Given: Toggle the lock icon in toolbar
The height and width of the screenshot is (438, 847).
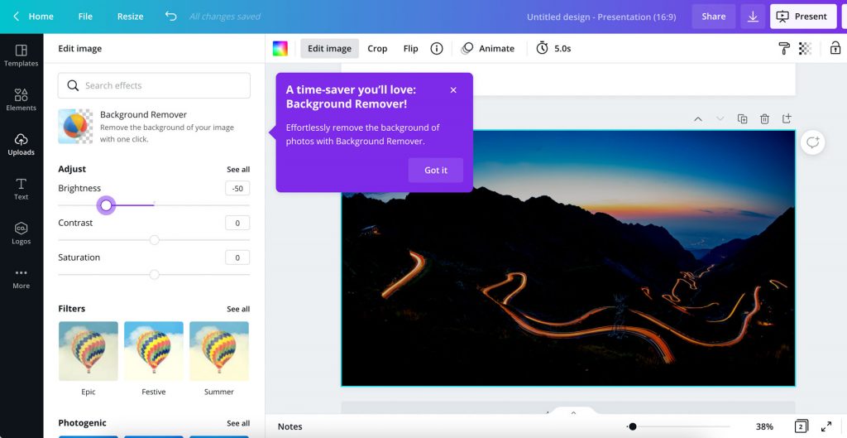Looking at the screenshot, I should pyautogui.click(x=835, y=49).
